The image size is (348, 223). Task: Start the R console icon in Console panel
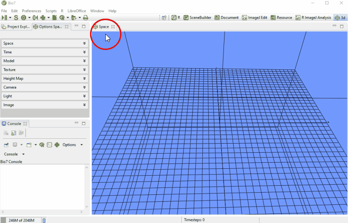pos(42,145)
